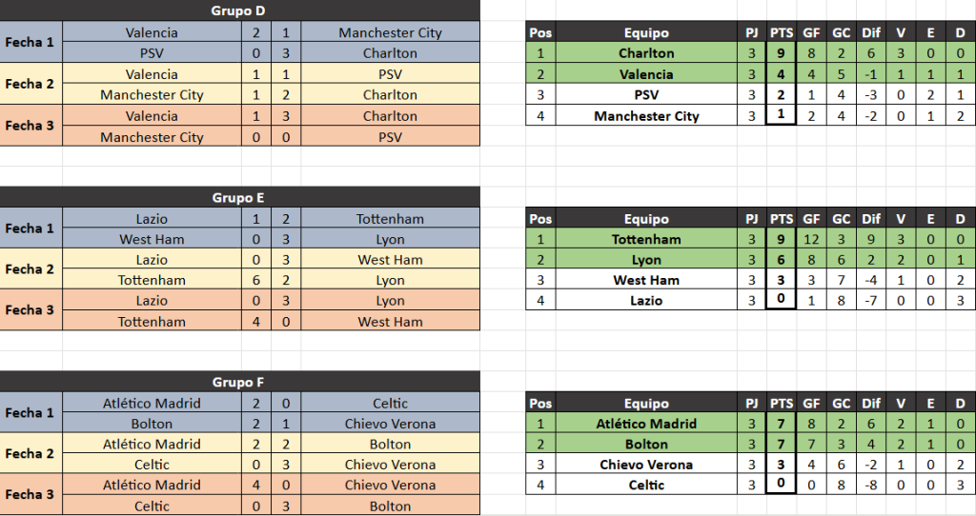Click Dif header in Grupo E standings
Image resolution: width=976 pixels, height=516 pixels.
click(871, 219)
